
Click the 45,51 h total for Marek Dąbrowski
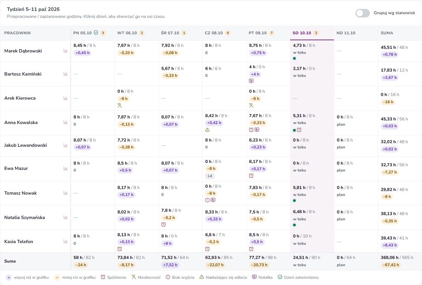pyautogui.click(x=389, y=47)
